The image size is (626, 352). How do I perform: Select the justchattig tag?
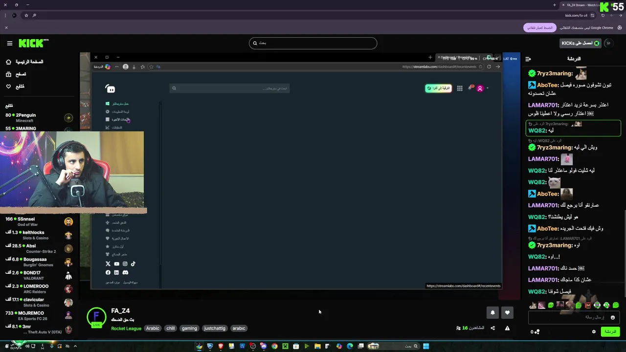[x=215, y=329]
